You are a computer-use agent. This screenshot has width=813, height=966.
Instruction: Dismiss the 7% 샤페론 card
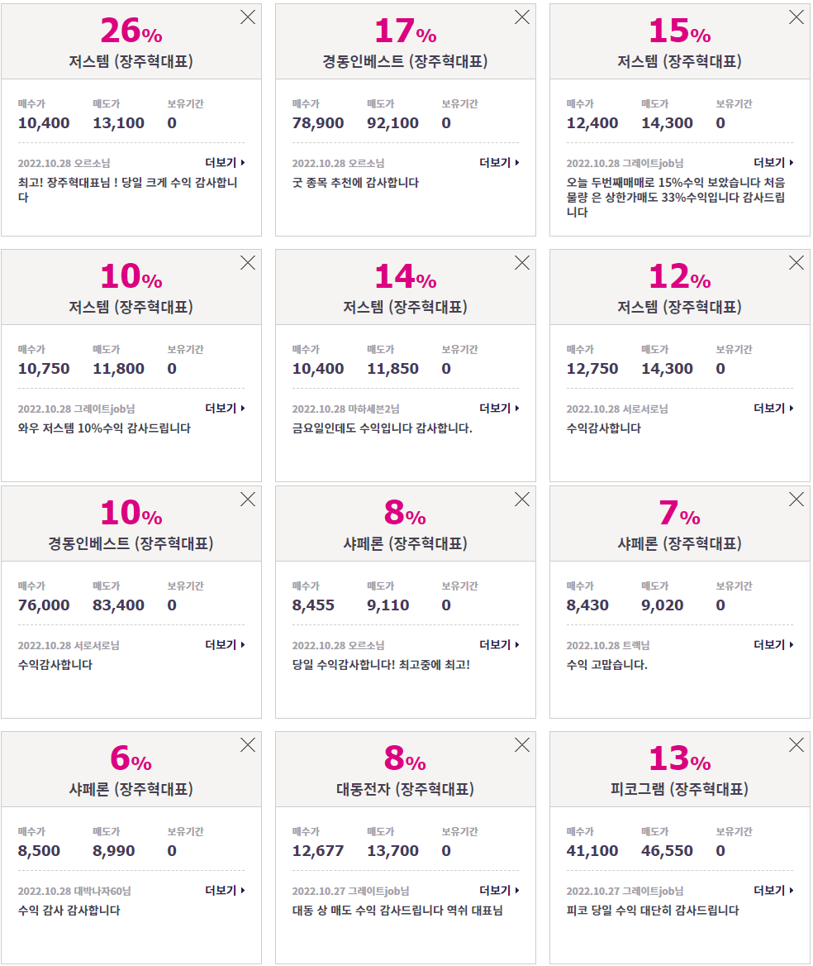(x=796, y=500)
